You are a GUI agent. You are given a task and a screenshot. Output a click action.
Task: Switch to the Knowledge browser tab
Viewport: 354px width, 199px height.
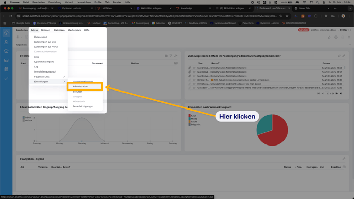[x=193, y=8]
